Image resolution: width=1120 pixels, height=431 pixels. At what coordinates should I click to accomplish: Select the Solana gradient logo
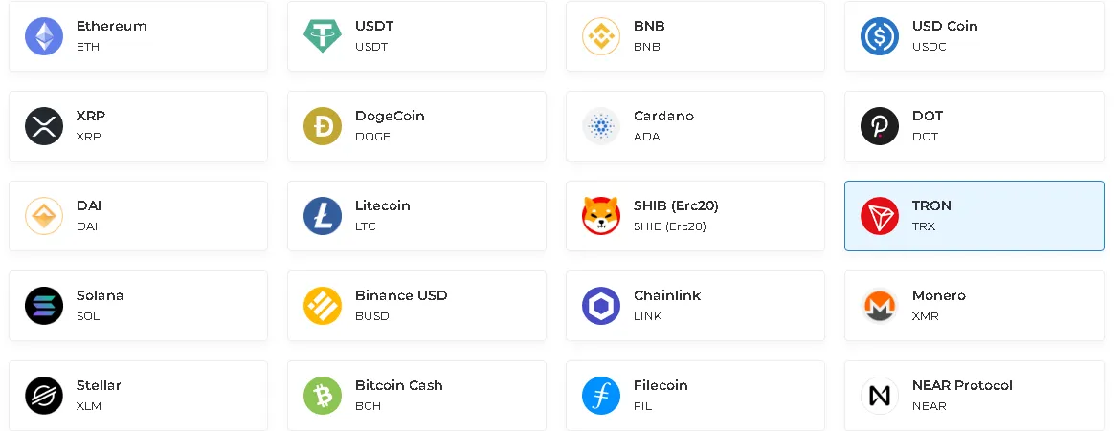pos(44,306)
